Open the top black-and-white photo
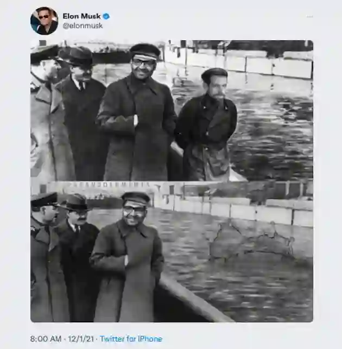Screen dimensions: 342x349 (172, 110)
